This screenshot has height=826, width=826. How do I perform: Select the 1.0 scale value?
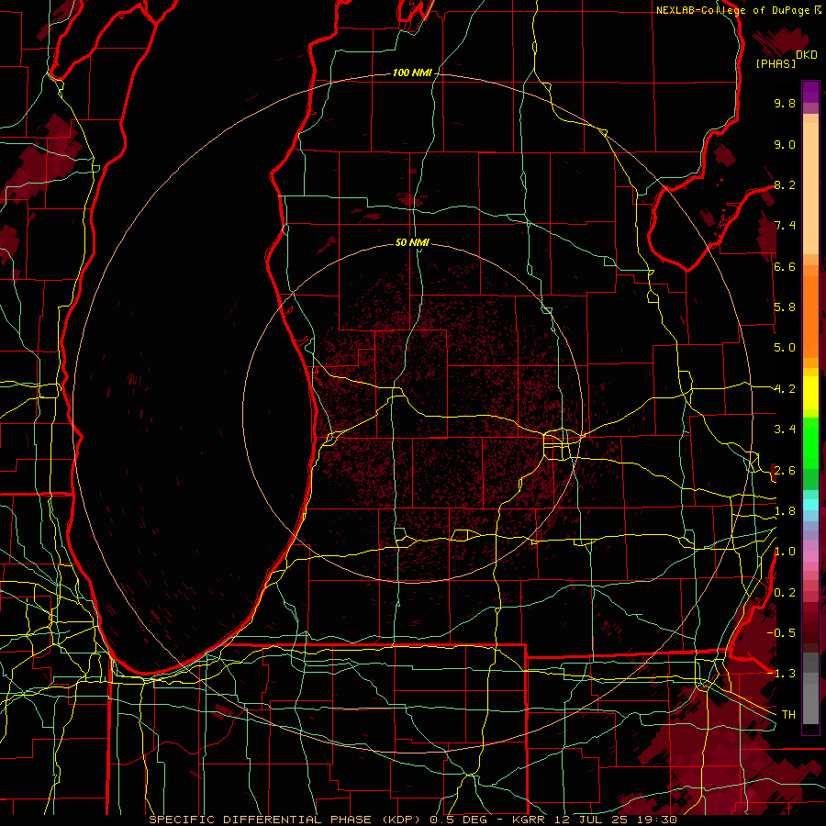(x=785, y=552)
